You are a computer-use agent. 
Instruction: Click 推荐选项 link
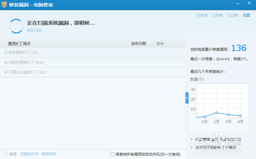coord(49,154)
